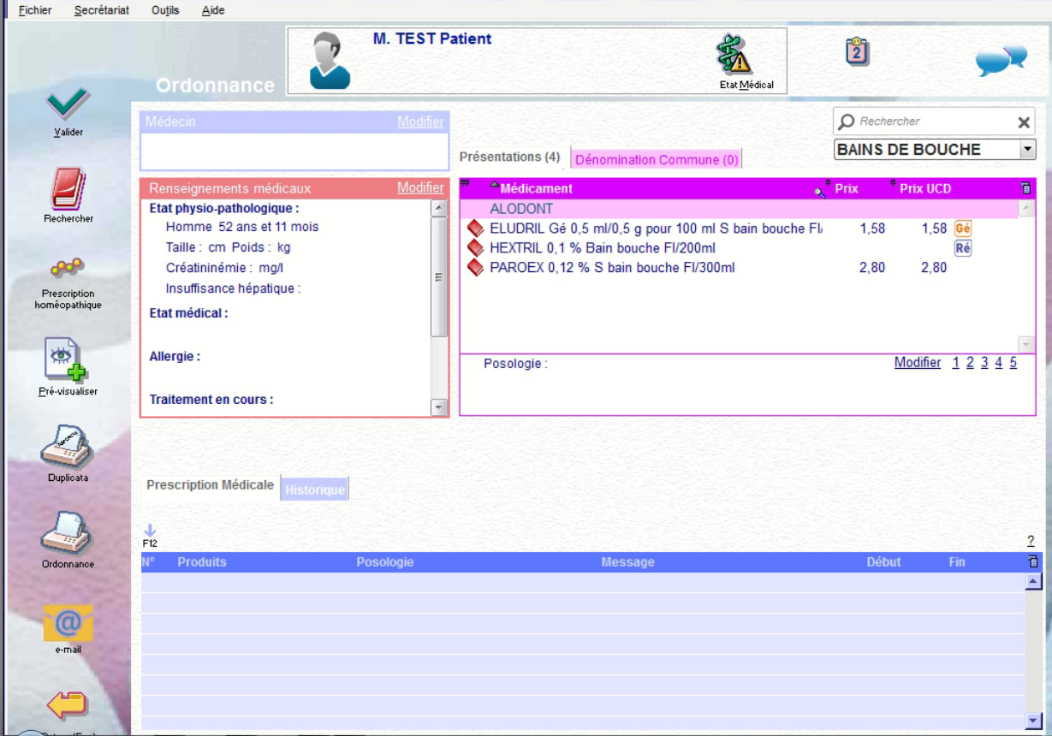Click in the Rechercher search field
Image resolution: width=1052 pixels, height=736 pixels.
(x=929, y=122)
